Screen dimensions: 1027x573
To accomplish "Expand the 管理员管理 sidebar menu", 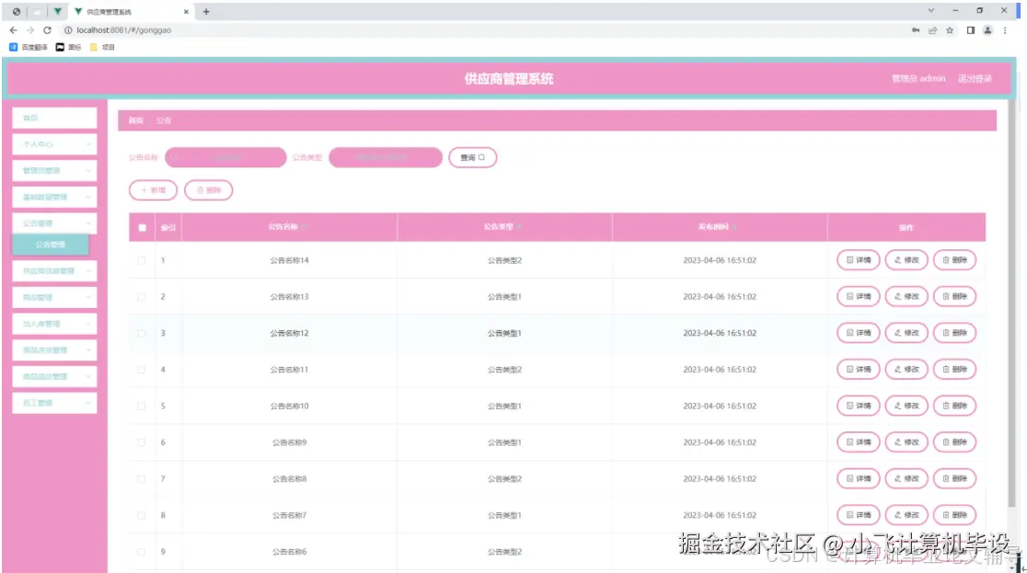I will pyautogui.click(x=54, y=170).
